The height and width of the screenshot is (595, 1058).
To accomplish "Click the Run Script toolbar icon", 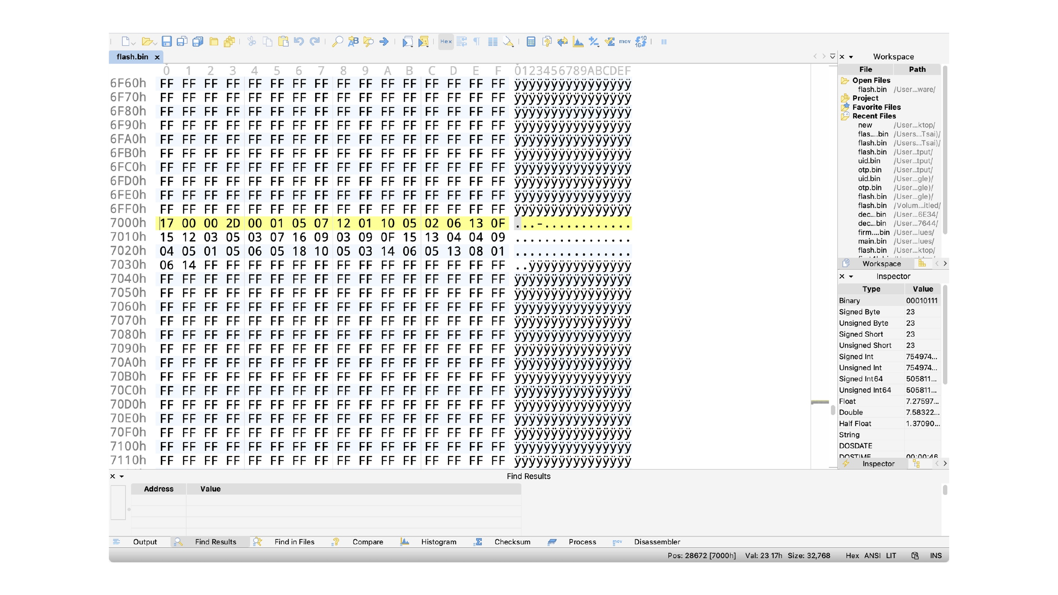I will pyautogui.click(x=407, y=41).
